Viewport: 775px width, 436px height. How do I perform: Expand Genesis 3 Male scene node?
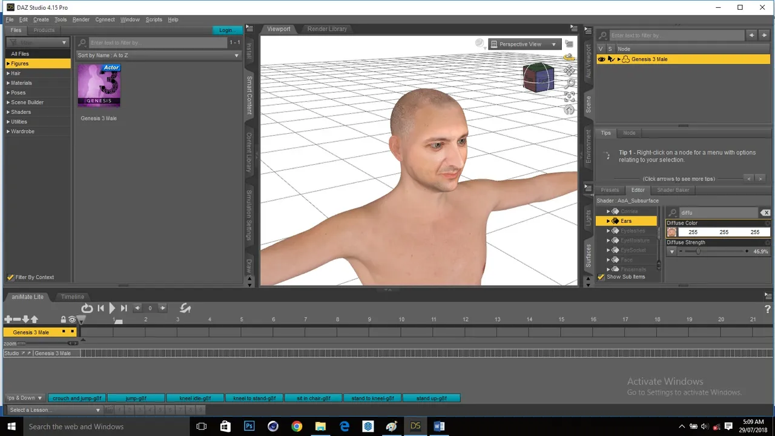(619, 59)
